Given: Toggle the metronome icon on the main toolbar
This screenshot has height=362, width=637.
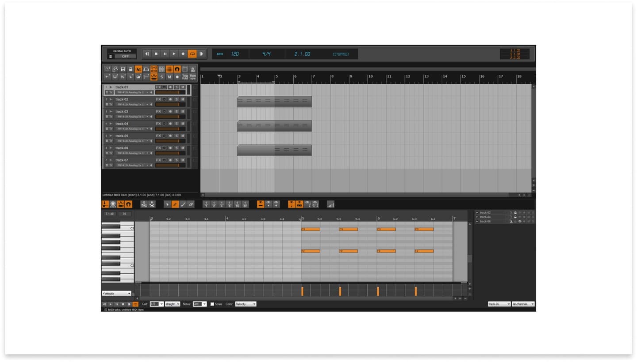Looking at the screenshot, I should [193, 70].
